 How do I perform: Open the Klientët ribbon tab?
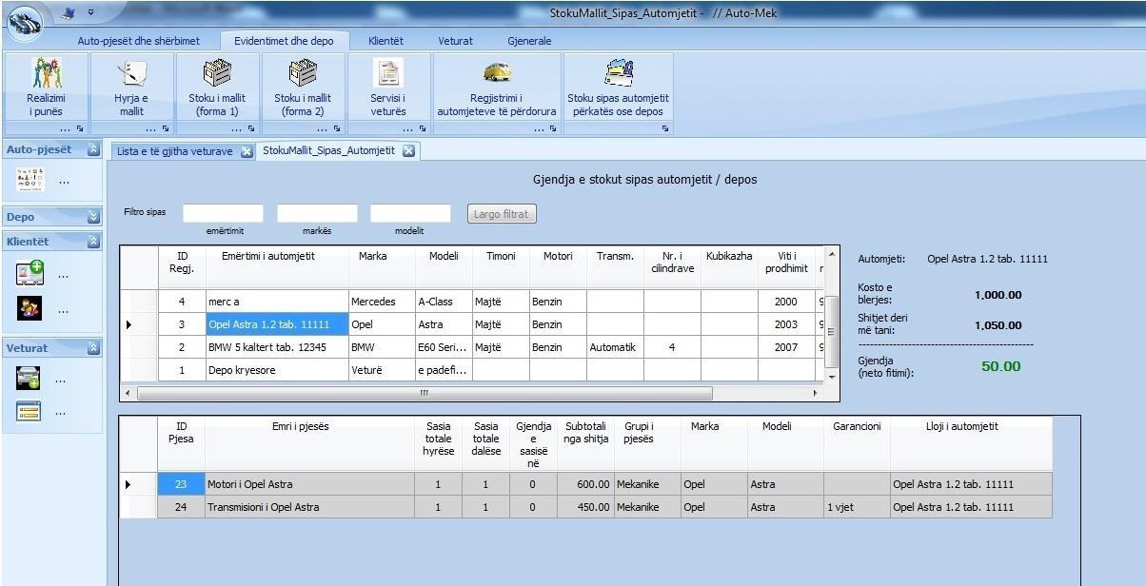click(x=385, y=41)
